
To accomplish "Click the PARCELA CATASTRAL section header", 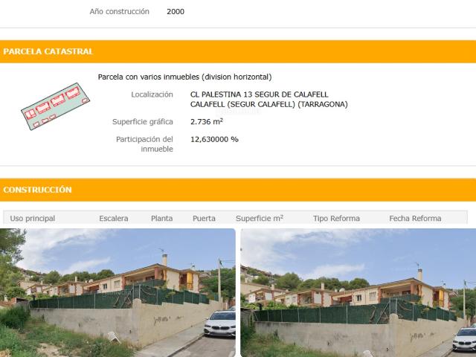I will (x=238, y=51).
